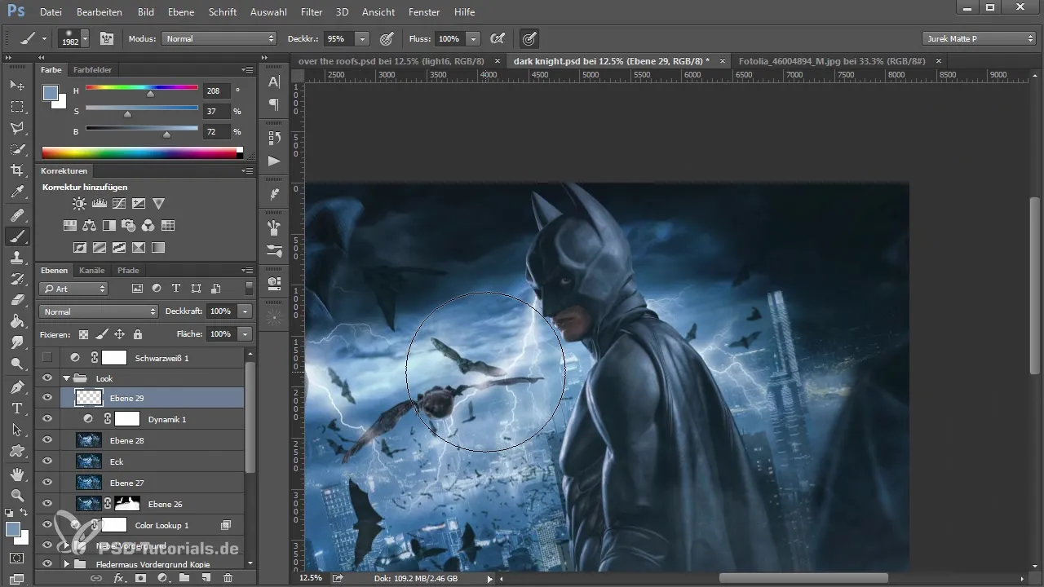Expand Fledermaus Vordergrund Kopie group
The width and height of the screenshot is (1044, 587).
pyautogui.click(x=67, y=563)
